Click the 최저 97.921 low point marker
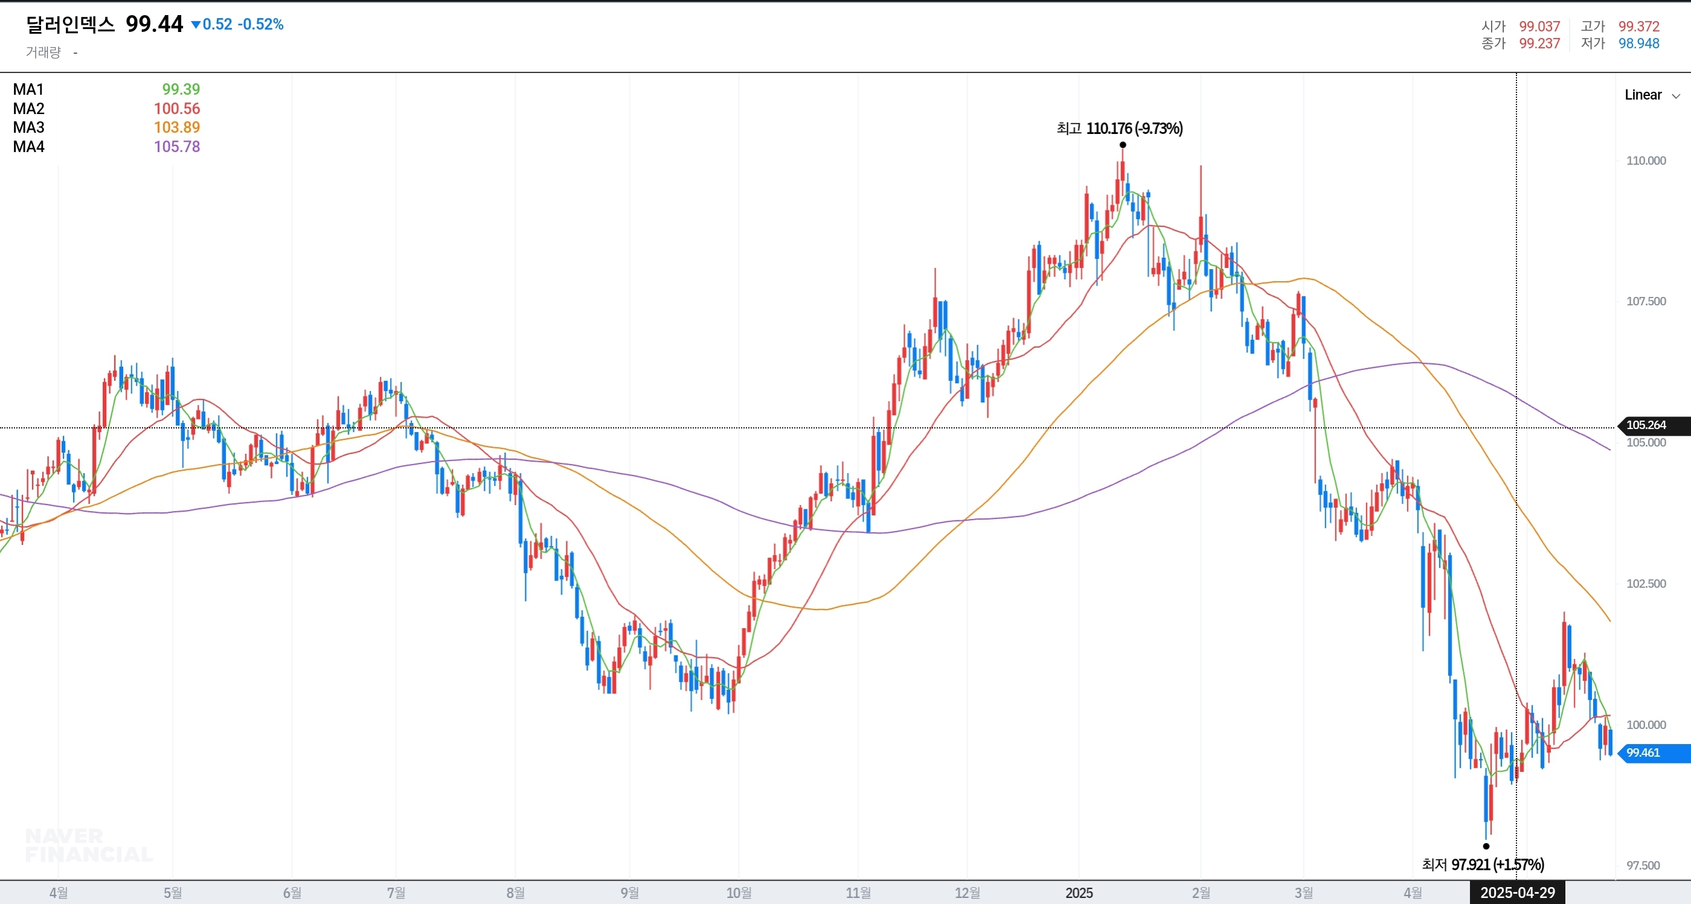Screen dimensions: 1691x904 click(x=1486, y=846)
